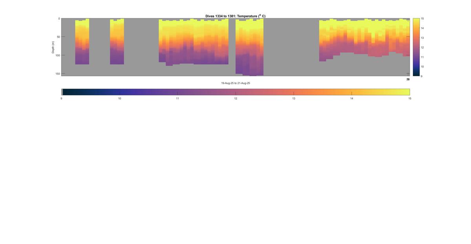Select the 100 tick label on depth axis
The height and width of the screenshot is (244, 471).
[57, 55]
